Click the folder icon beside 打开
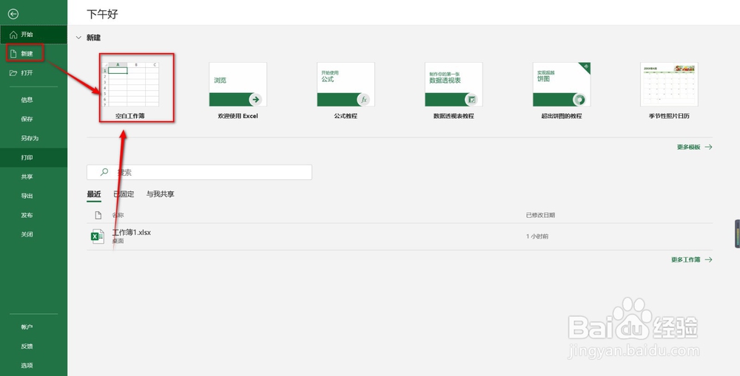 [x=13, y=73]
